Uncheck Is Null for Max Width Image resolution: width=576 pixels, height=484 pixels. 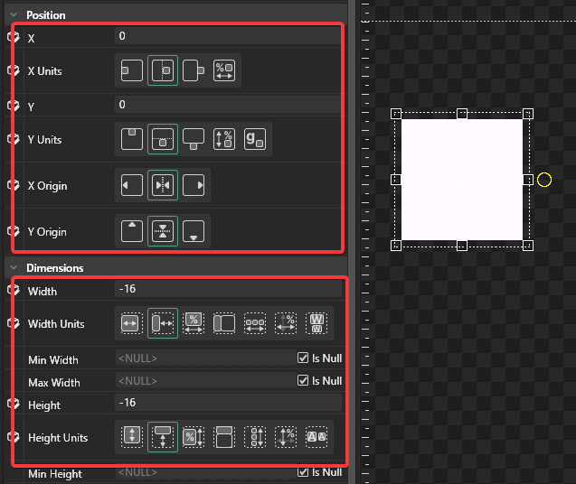coord(303,380)
